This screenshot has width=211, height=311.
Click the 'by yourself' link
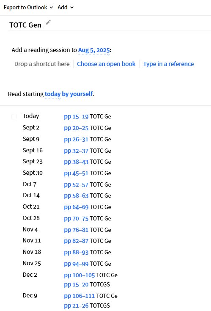[x=77, y=94]
